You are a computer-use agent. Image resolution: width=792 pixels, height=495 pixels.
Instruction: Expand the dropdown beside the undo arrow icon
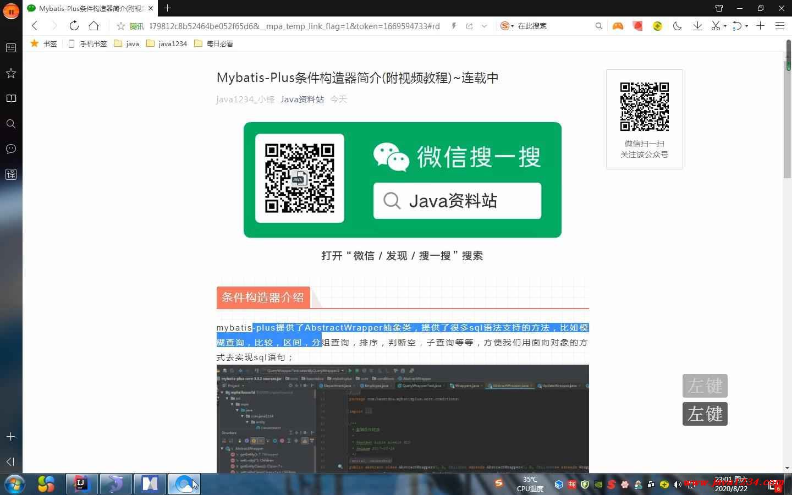(747, 26)
